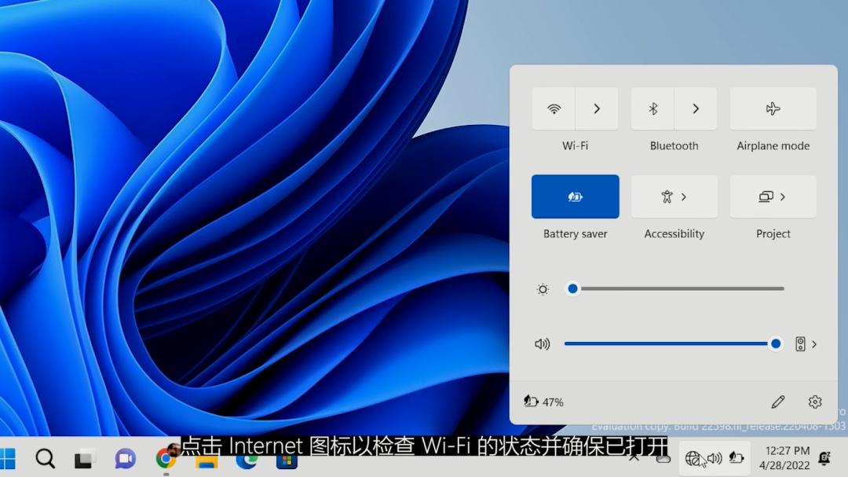Screen dimensions: 848x477
Task: Enable Airplane mode
Action: tap(773, 108)
